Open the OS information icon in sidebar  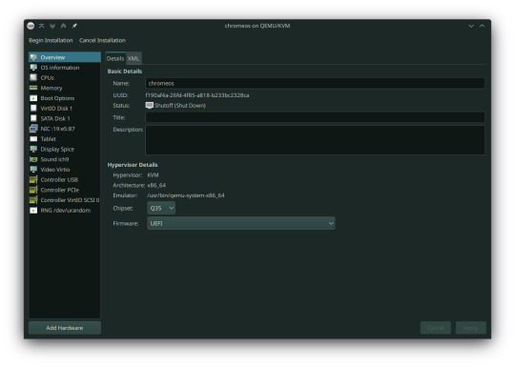[33, 68]
